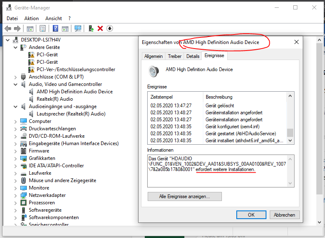325x238 pixels.
Task: Click the blue Help question-mark toolbar icon
Action: 56,28
